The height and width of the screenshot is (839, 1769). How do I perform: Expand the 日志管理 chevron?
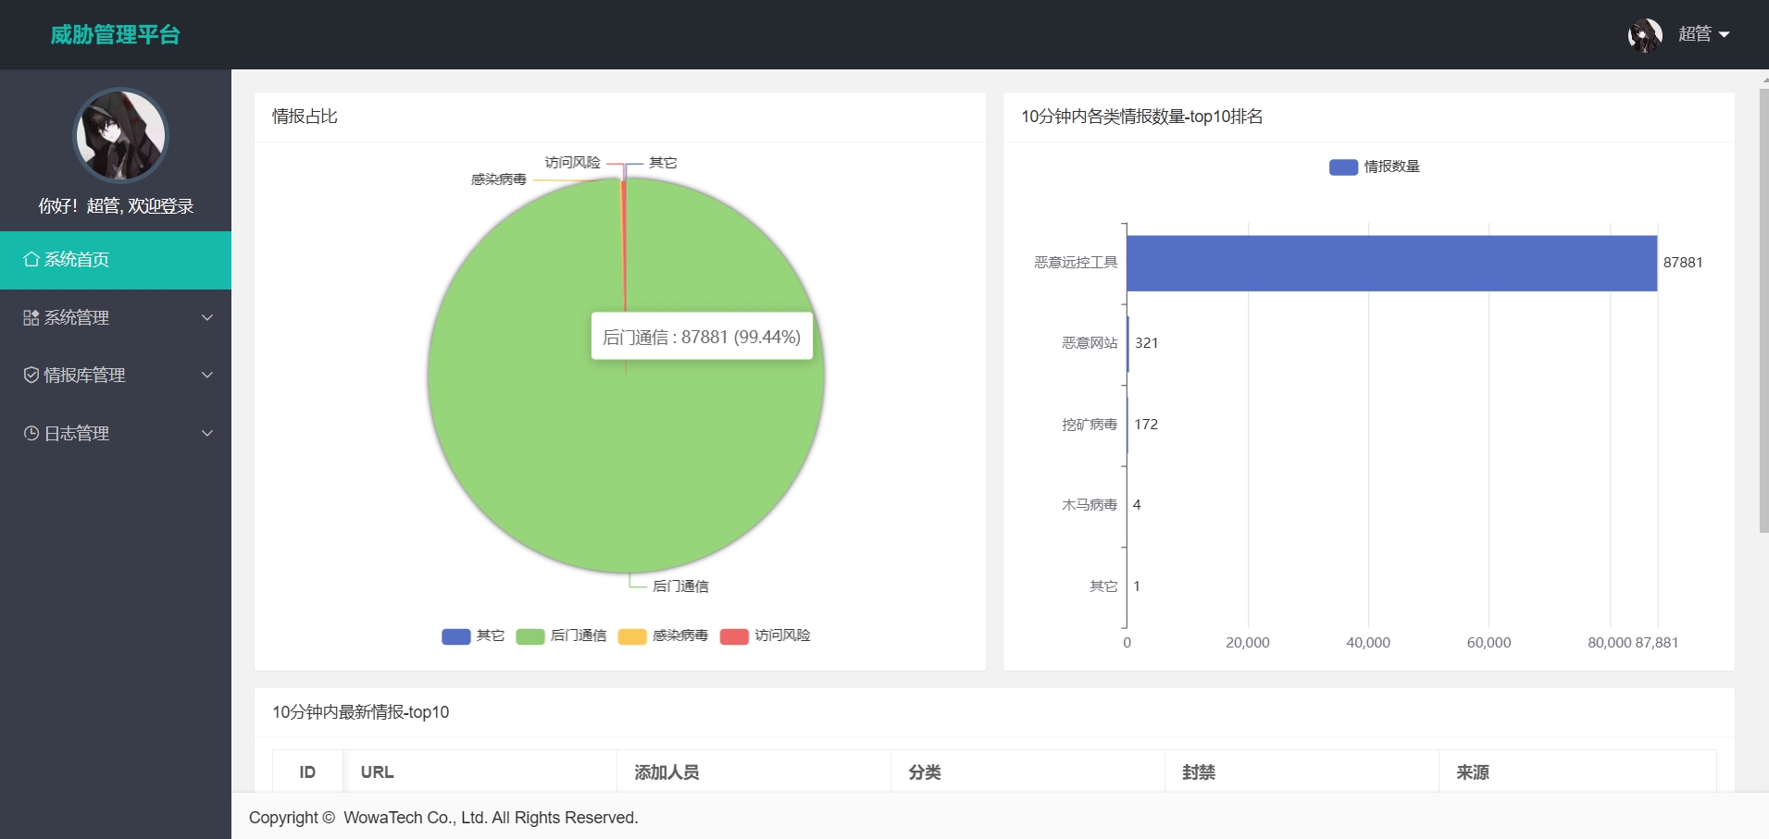pos(207,434)
